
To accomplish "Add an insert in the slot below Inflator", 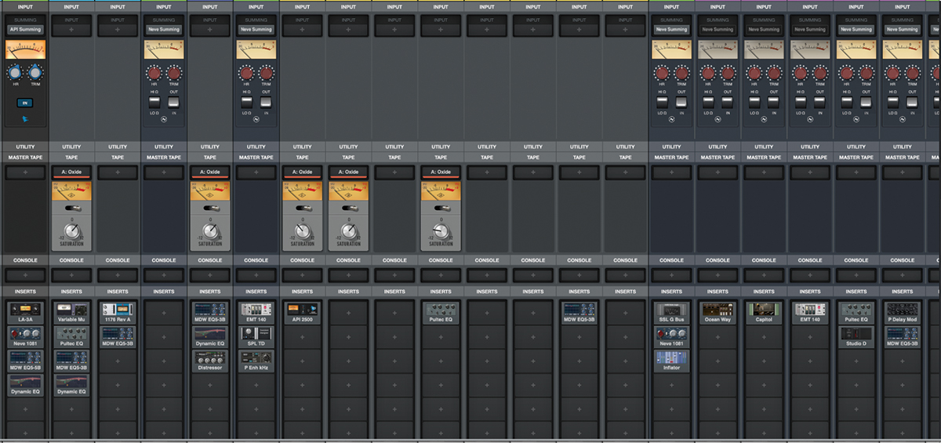I will tap(672, 384).
